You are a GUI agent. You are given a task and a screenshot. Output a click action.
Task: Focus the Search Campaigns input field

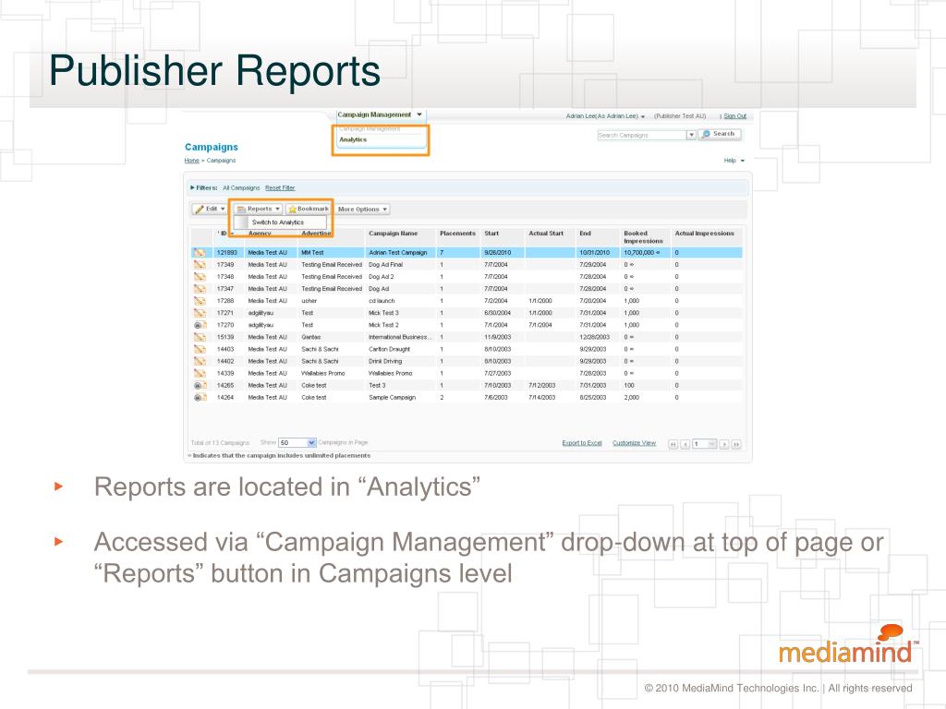(642, 135)
